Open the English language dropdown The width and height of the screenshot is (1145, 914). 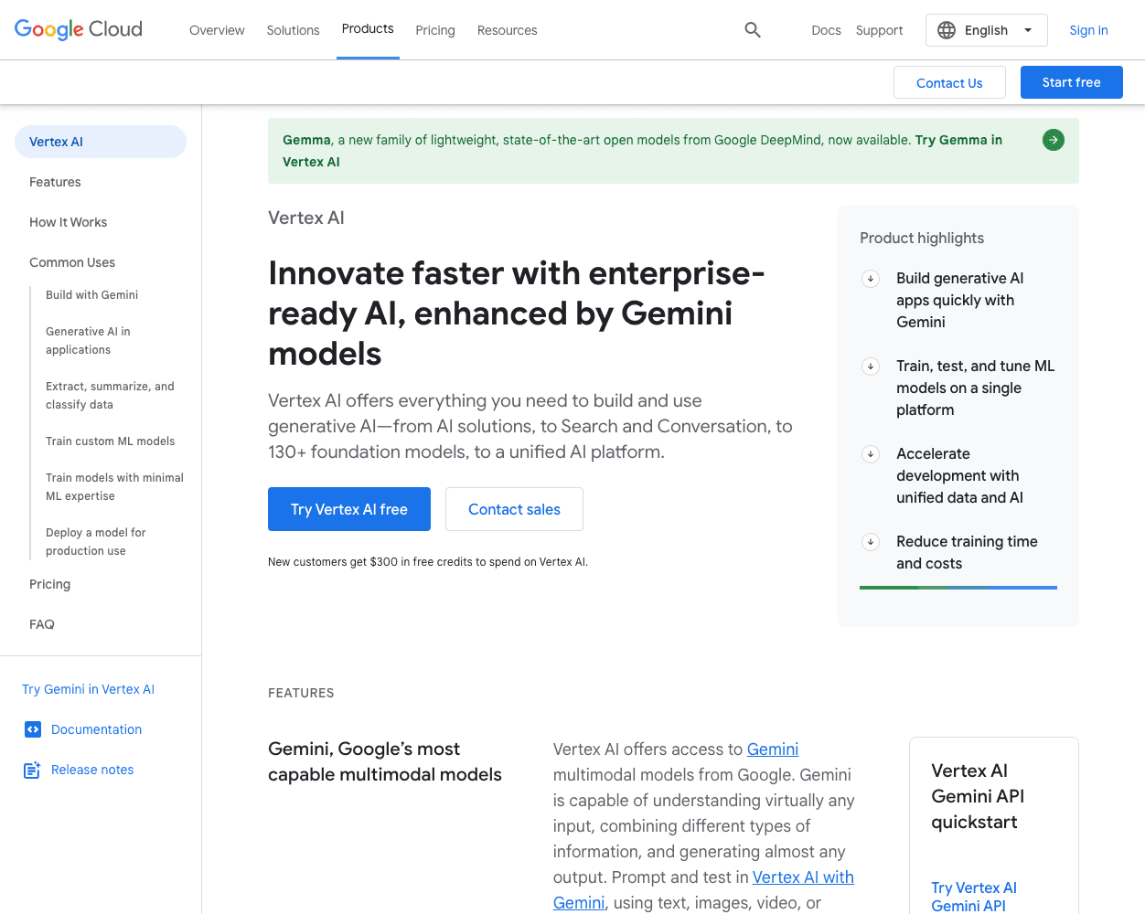pos(987,30)
